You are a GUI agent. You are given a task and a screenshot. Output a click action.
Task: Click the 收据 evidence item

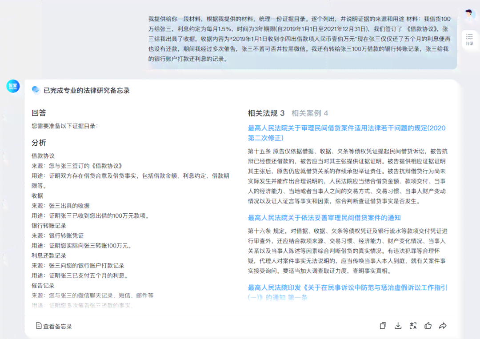(37, 196)
